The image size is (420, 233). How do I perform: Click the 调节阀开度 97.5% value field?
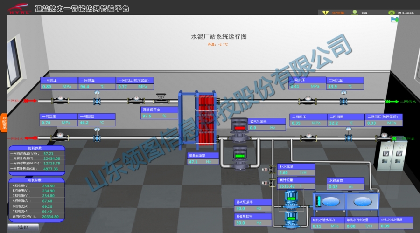coord(160,116)
